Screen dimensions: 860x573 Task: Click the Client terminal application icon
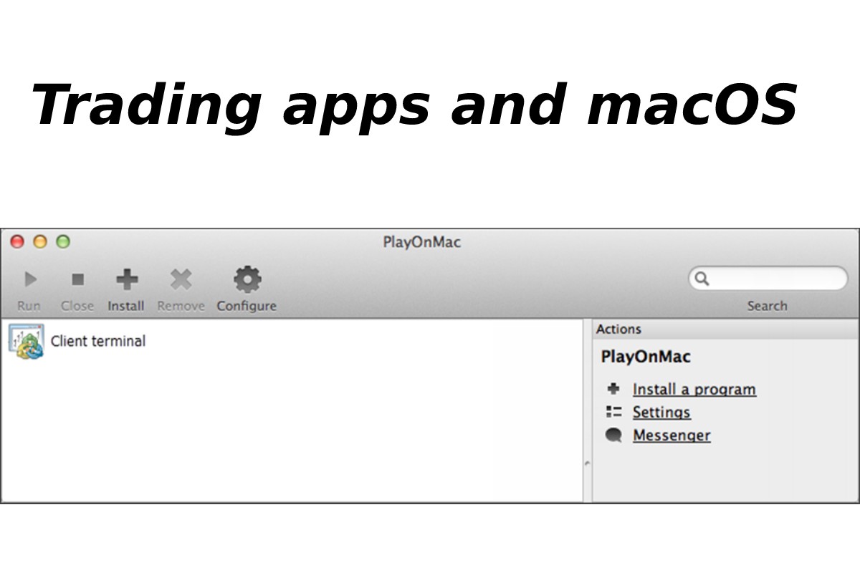(25, 340)
